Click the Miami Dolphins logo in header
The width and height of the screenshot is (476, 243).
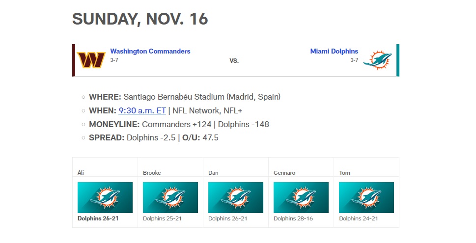click(377, 60)
